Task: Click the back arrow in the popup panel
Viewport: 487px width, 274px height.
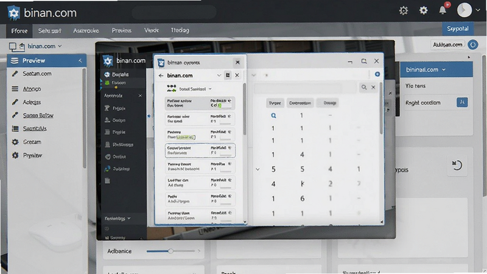Action: [x=161, y=76]
